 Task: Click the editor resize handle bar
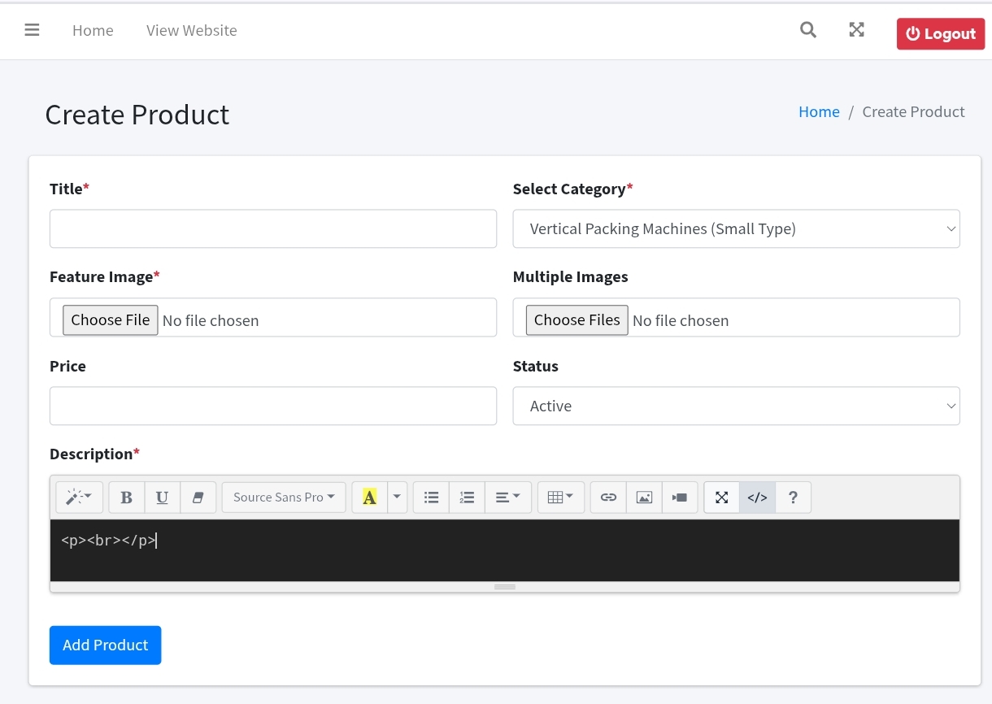pos(504,587)
